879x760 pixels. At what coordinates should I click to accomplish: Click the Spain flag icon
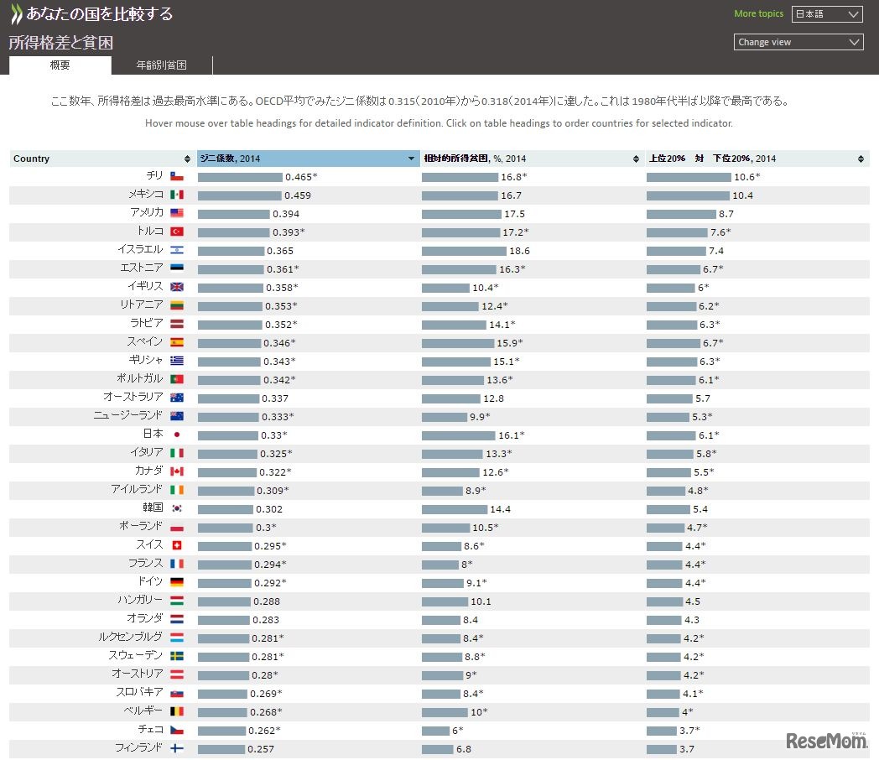(177, 342)
